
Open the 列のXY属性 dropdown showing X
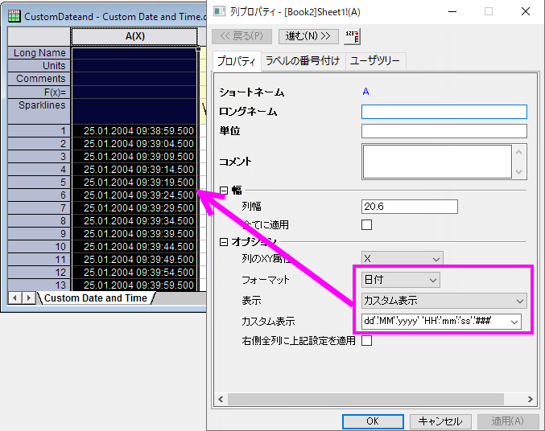click(x=403, y=259)
